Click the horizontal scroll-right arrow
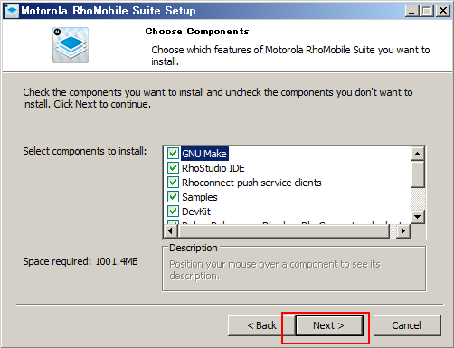Viewport: 454px width, 348px height. 403,231
